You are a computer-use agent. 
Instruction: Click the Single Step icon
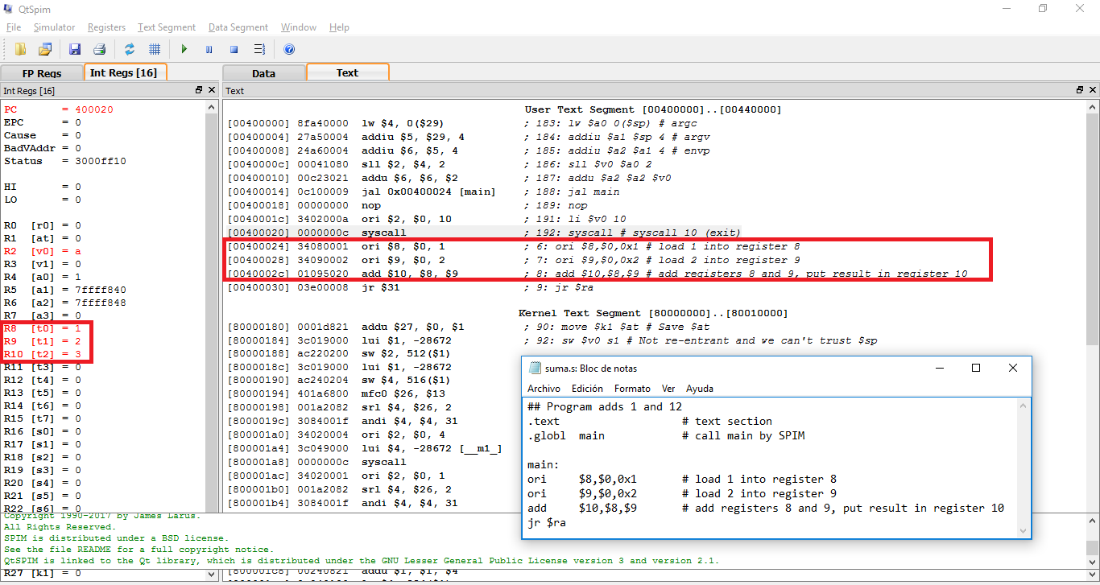pos(259,49)
